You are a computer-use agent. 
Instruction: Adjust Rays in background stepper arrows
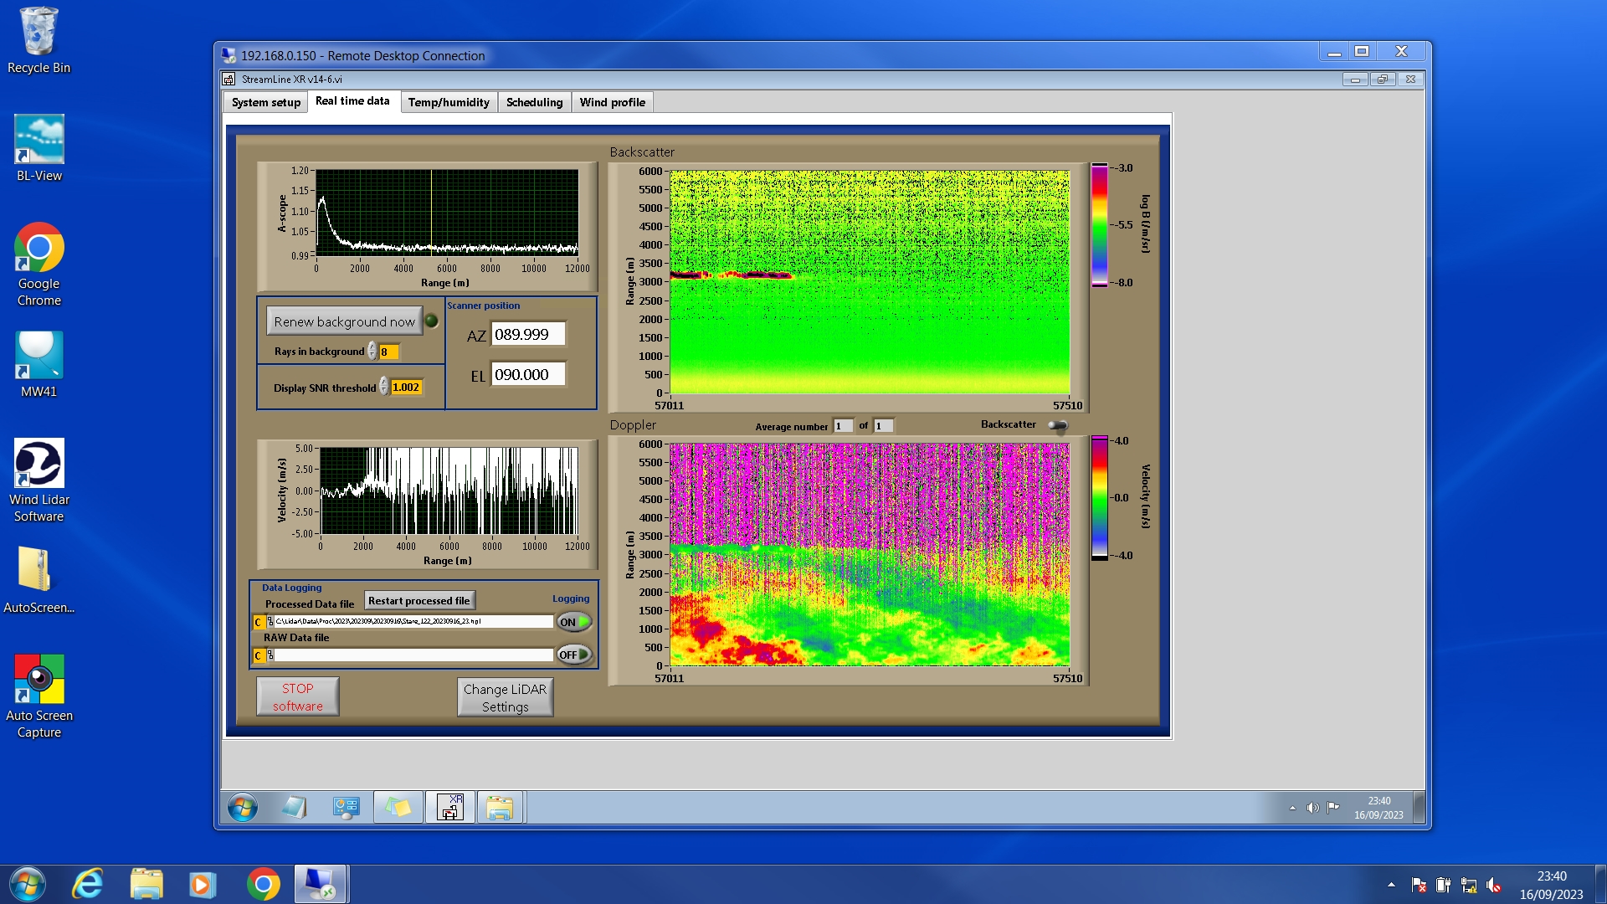pos(372,352)
